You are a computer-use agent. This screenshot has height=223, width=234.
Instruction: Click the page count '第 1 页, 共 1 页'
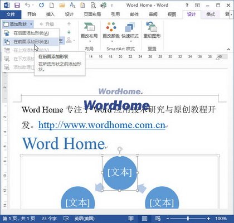[19, 219]
